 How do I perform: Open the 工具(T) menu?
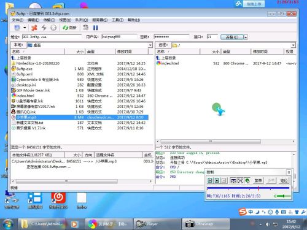pyautogui.click(x=117, y=20)
